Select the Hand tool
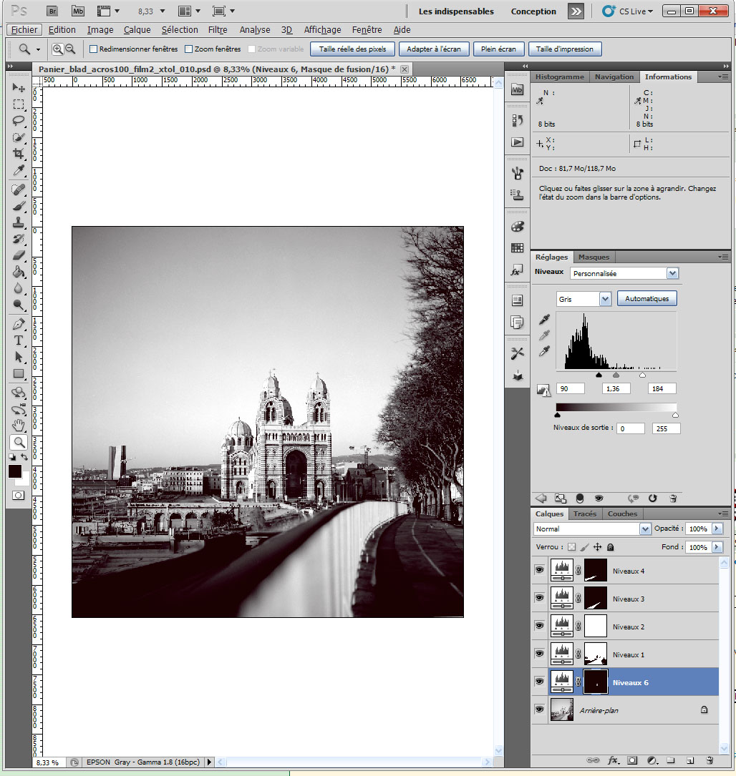The image size is (736, 776). coord(19,425)
